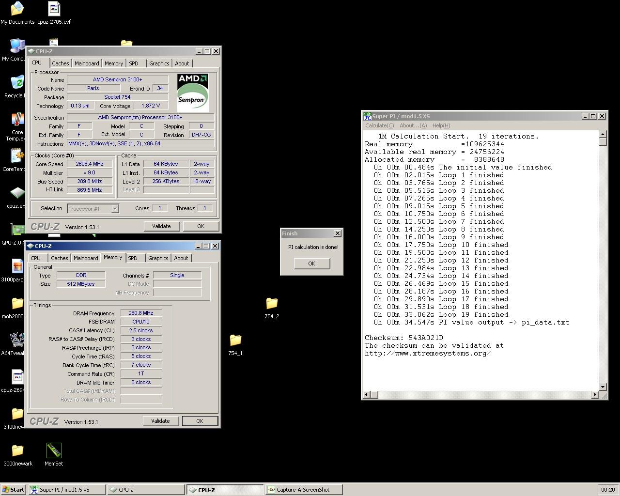Click the bottom CPU-Z window title icon
The image size is (620, 496).
point(30,246)
